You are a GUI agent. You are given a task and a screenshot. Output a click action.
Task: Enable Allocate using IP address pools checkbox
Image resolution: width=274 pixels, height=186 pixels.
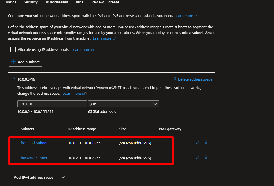pos(13,49)
